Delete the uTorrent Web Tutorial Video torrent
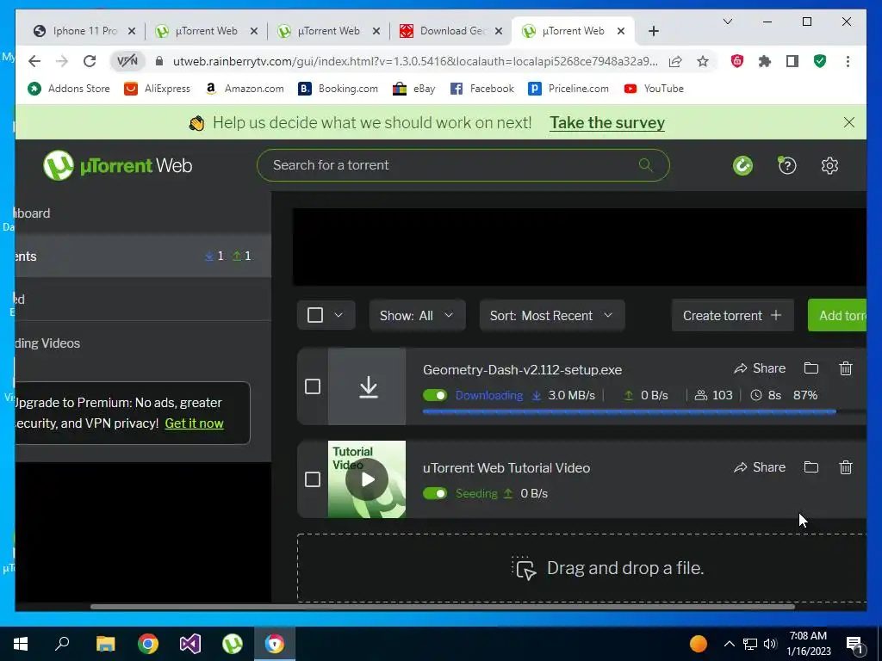The image size is (882, 661). (x=846, y=467)
